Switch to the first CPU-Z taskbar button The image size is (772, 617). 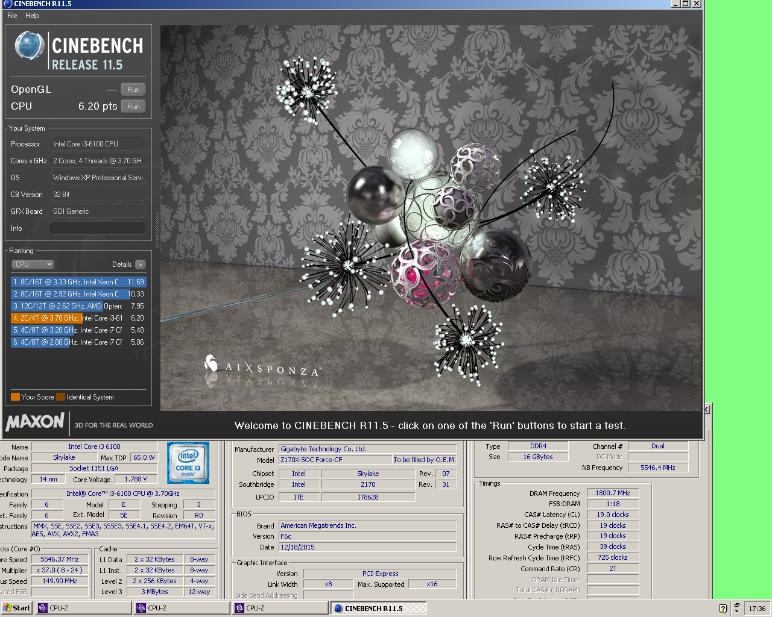coord(84,609)
